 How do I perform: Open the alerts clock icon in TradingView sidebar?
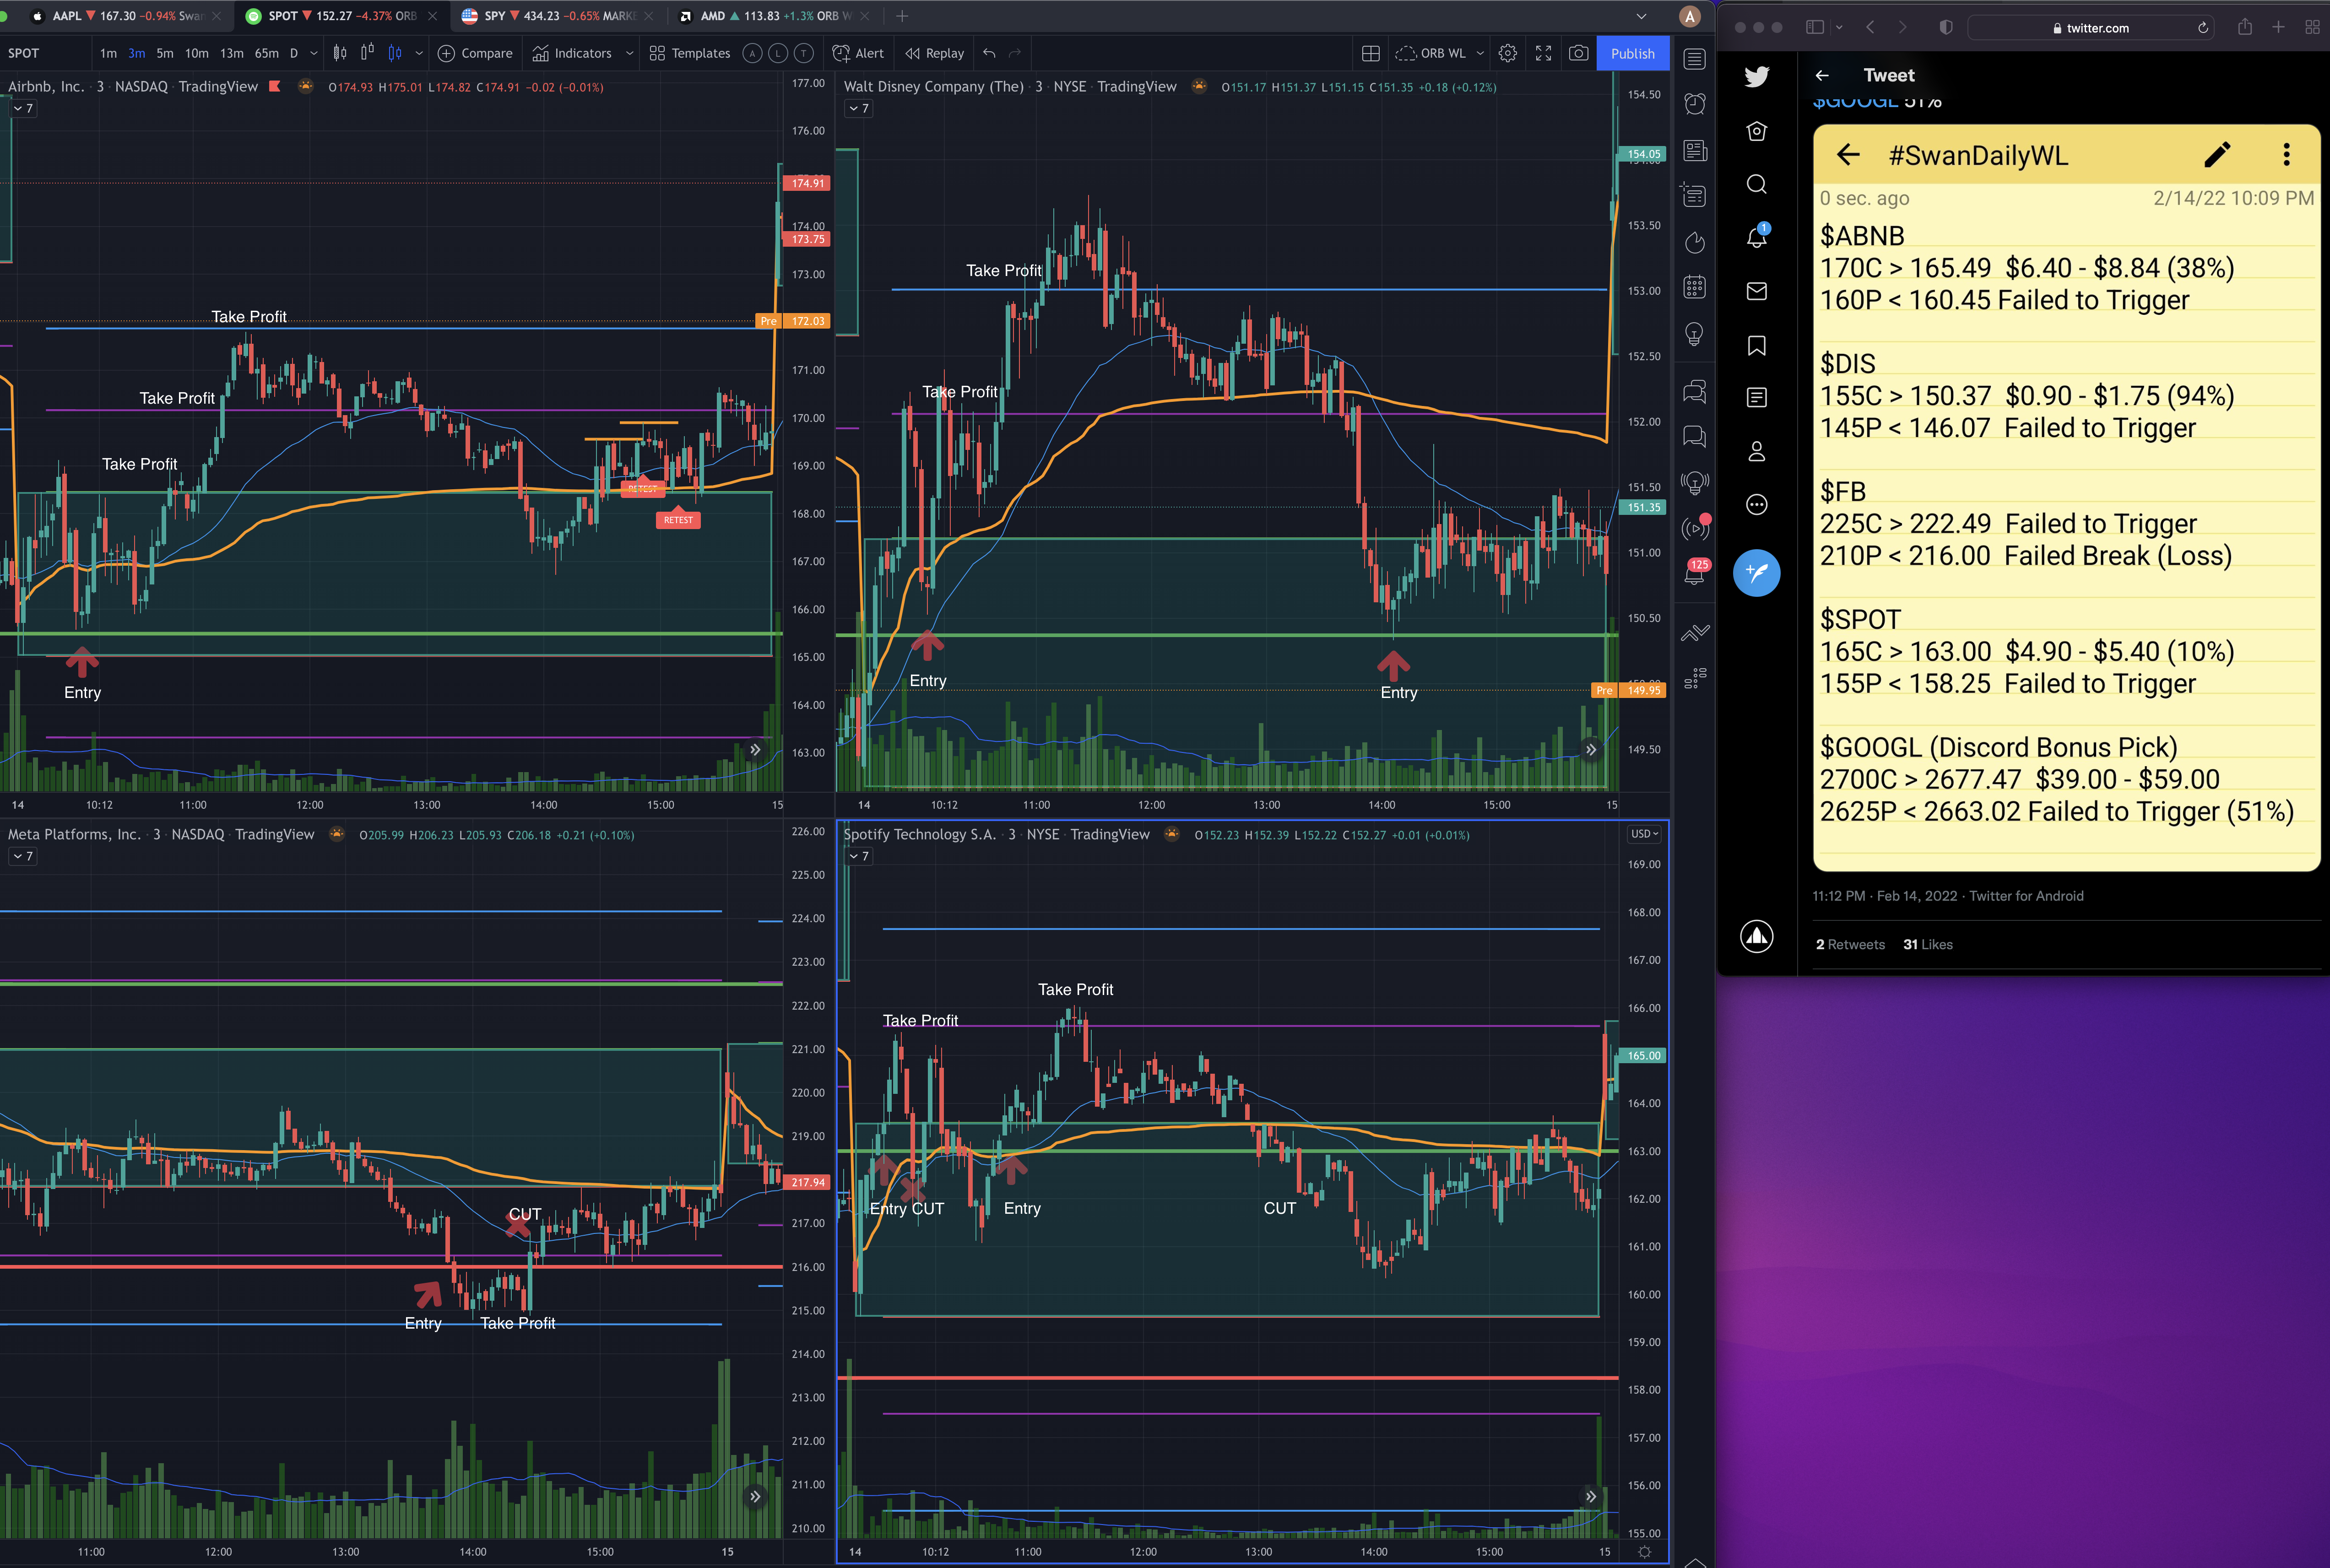pyautogui.click(x=1694, y=103)
